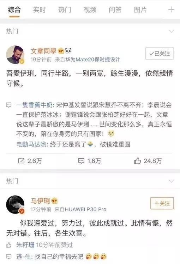Image resolution: width=180 pixels, height=264 pixels.
Task: Open 文章同學 profile avatar
Action: [x=15, y=55]
